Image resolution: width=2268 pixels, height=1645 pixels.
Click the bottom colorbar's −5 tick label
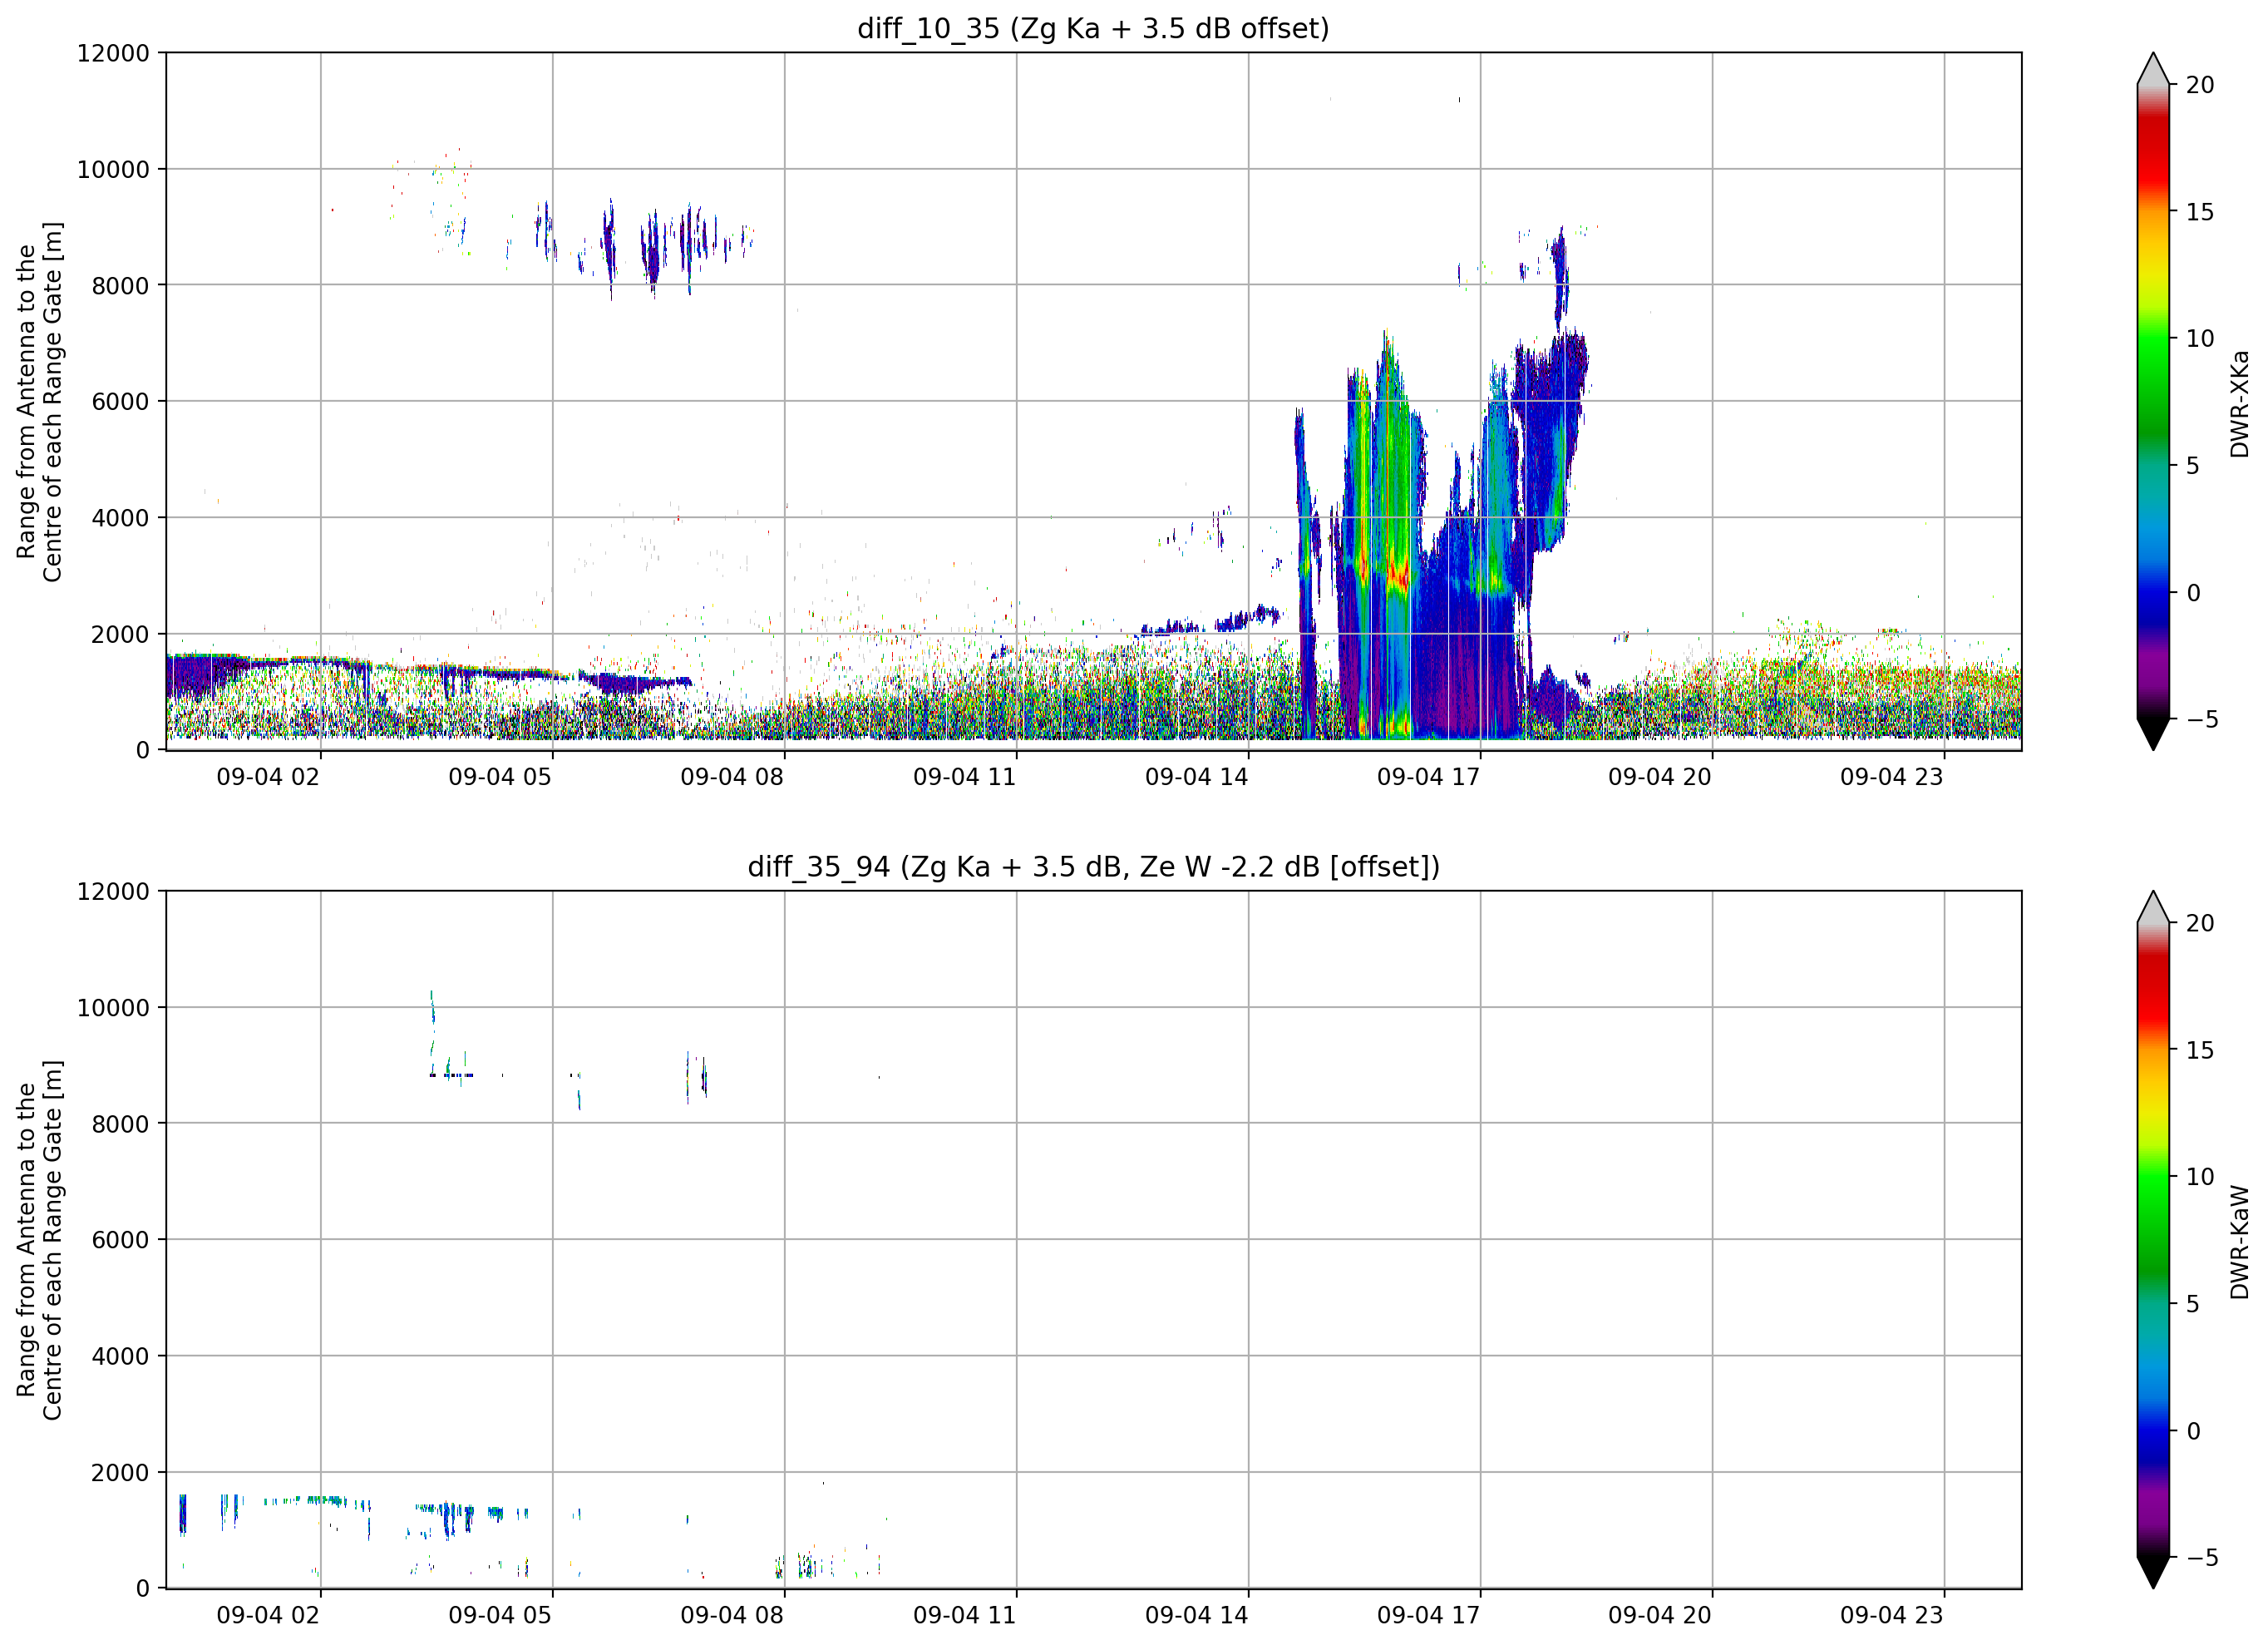pos(2202,1557)
